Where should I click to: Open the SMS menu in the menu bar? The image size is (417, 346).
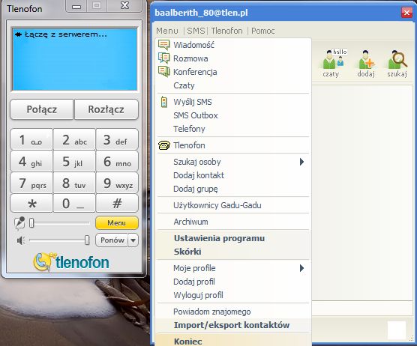pos(196,31)
